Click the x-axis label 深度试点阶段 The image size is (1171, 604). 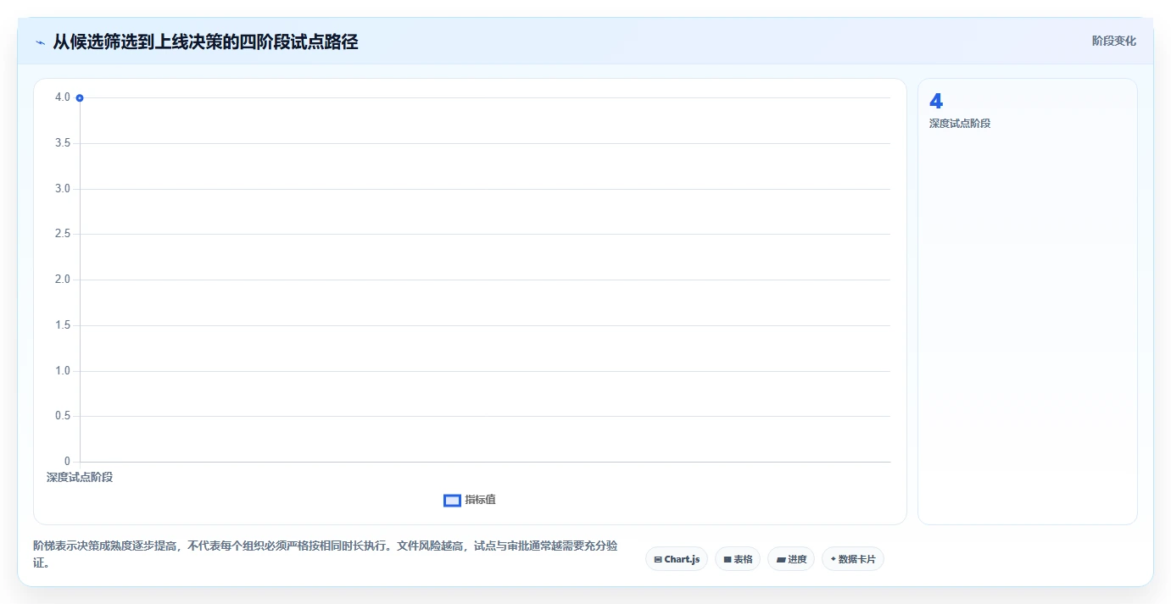(x=80, y=477)
